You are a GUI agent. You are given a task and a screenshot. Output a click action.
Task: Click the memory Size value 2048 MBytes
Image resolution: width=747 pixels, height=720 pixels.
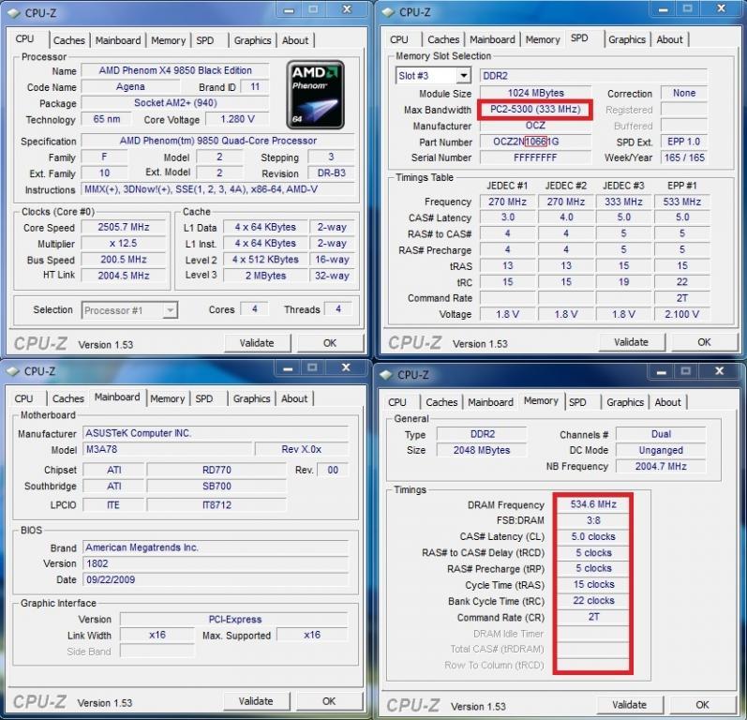482,450
